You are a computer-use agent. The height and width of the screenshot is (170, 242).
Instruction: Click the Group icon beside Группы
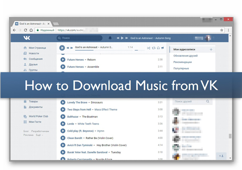(25, 70)
